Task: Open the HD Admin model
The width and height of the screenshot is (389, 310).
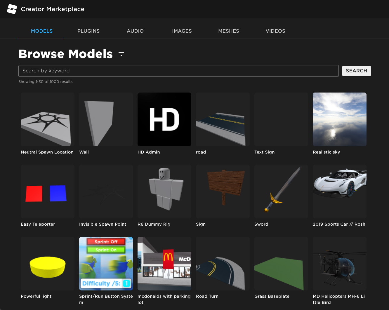Action: click(x=164, y=119)
